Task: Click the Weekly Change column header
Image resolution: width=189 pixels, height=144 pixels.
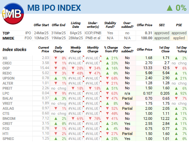Action: pyautogui.click(x=76, y=49)
